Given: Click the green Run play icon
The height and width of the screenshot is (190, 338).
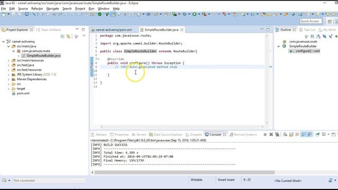Looking at the screenshot, I should (x=194, y=14).
